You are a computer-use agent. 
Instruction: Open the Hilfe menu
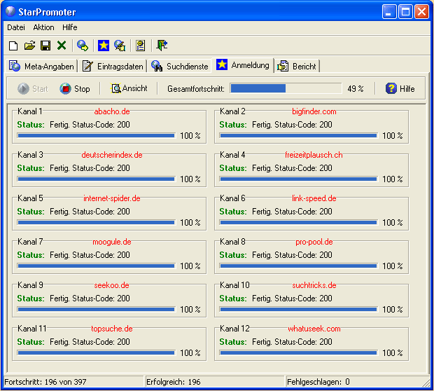[70, 27]
